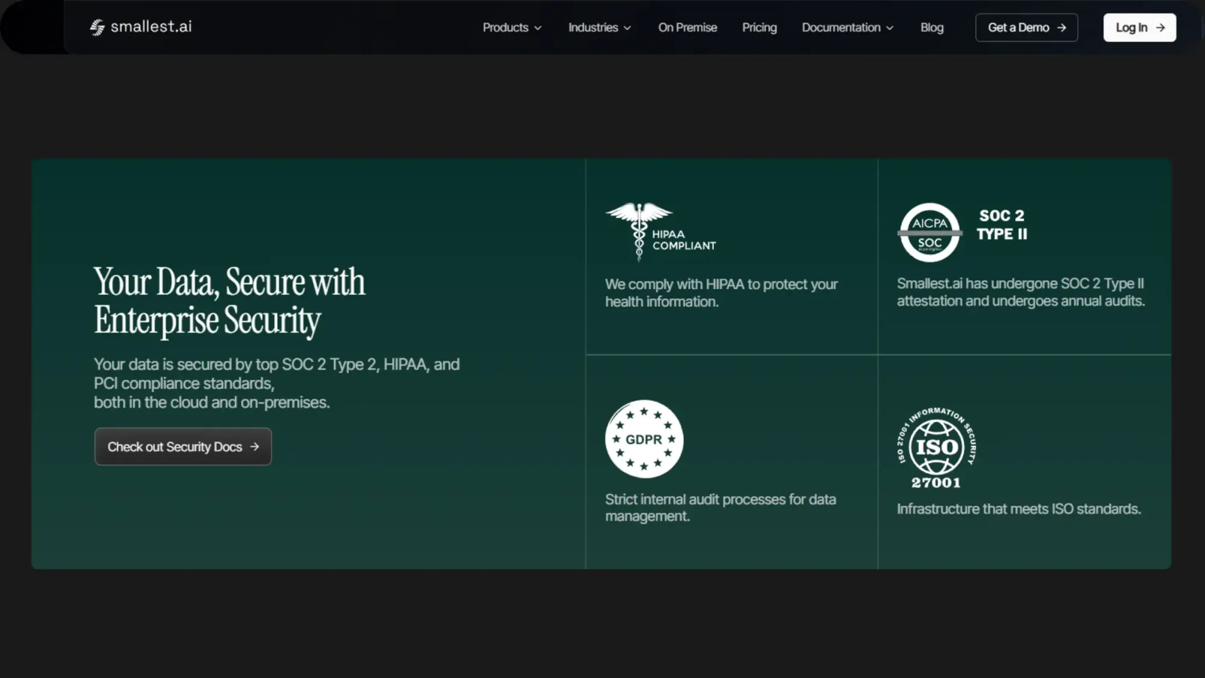Click the arrow icon inside Get a Demo
This screenshot has width=1205, height=678.
[1061, 27]
